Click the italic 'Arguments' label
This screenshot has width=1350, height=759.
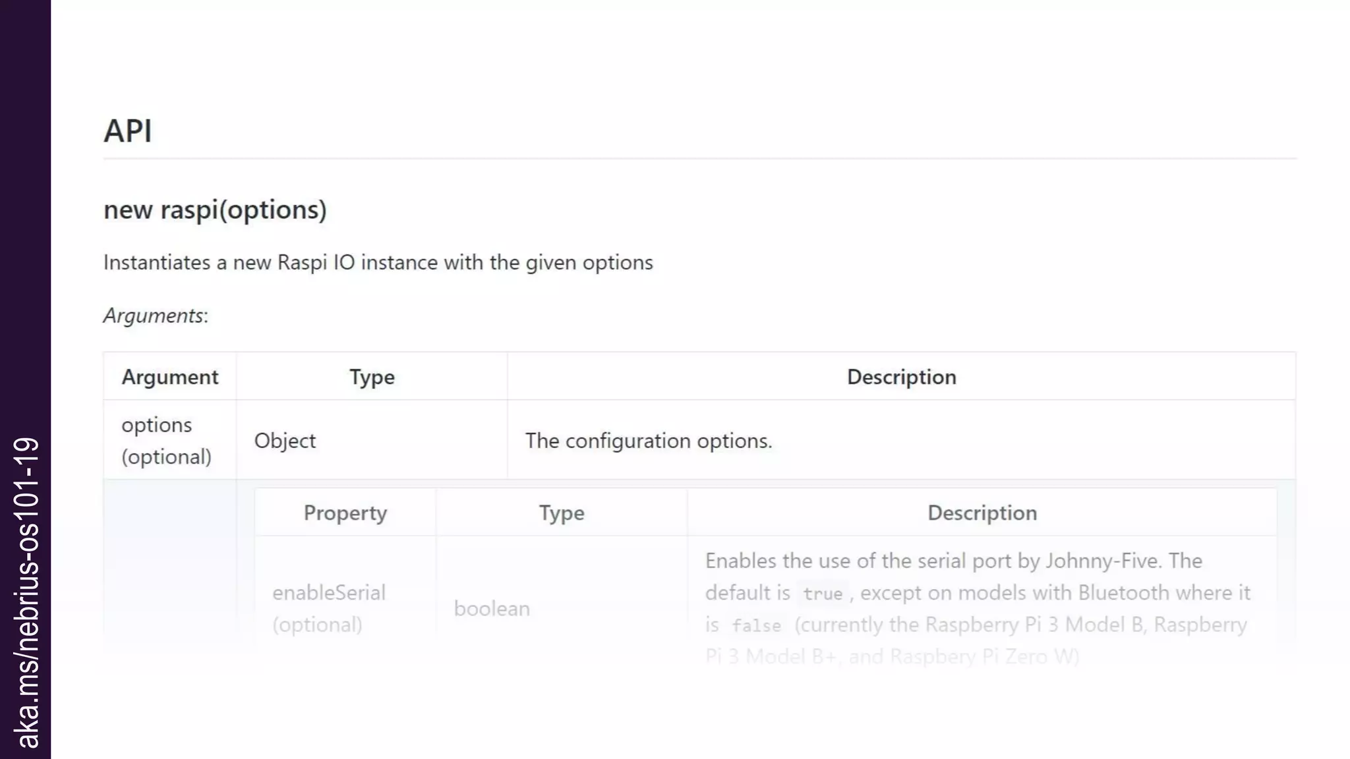click(154, 316)
